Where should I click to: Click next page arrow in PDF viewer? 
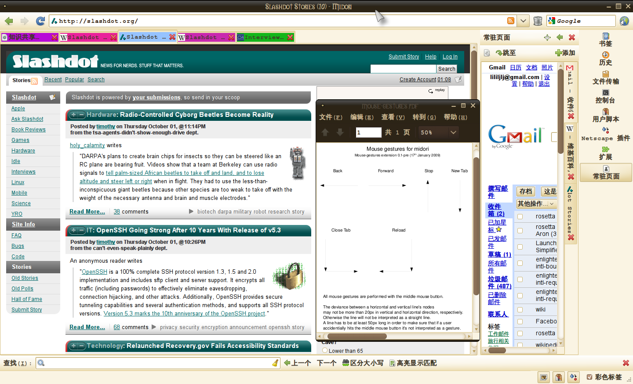pyautogui.click(x=340, y=132)
